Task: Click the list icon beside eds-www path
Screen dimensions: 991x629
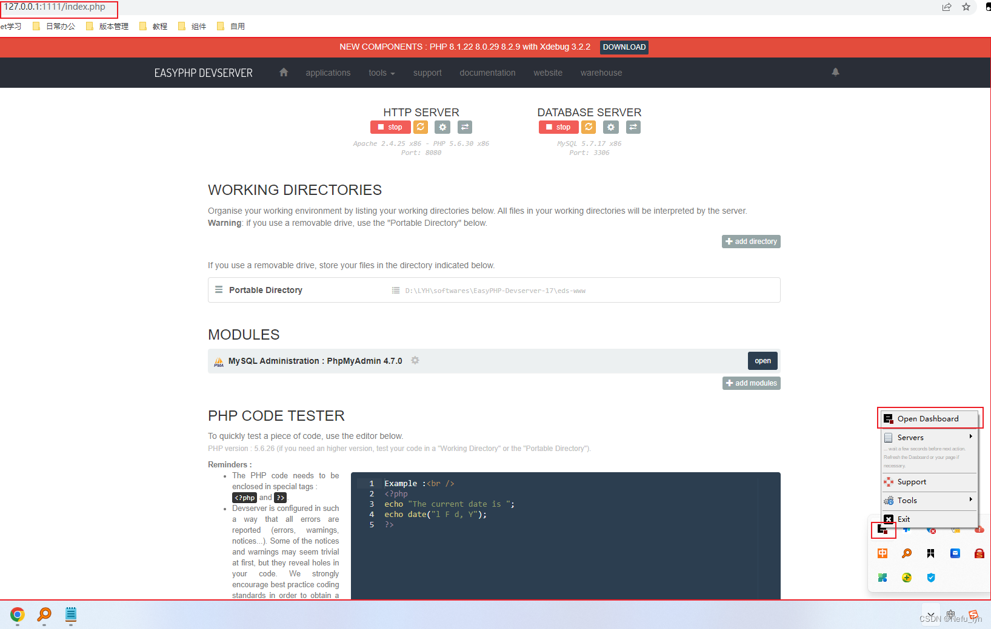Action: [x=396, y=291]
